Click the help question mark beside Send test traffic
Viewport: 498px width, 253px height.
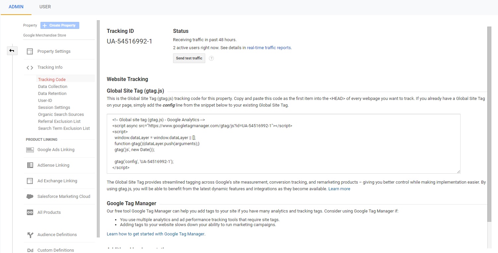(211, 58)
